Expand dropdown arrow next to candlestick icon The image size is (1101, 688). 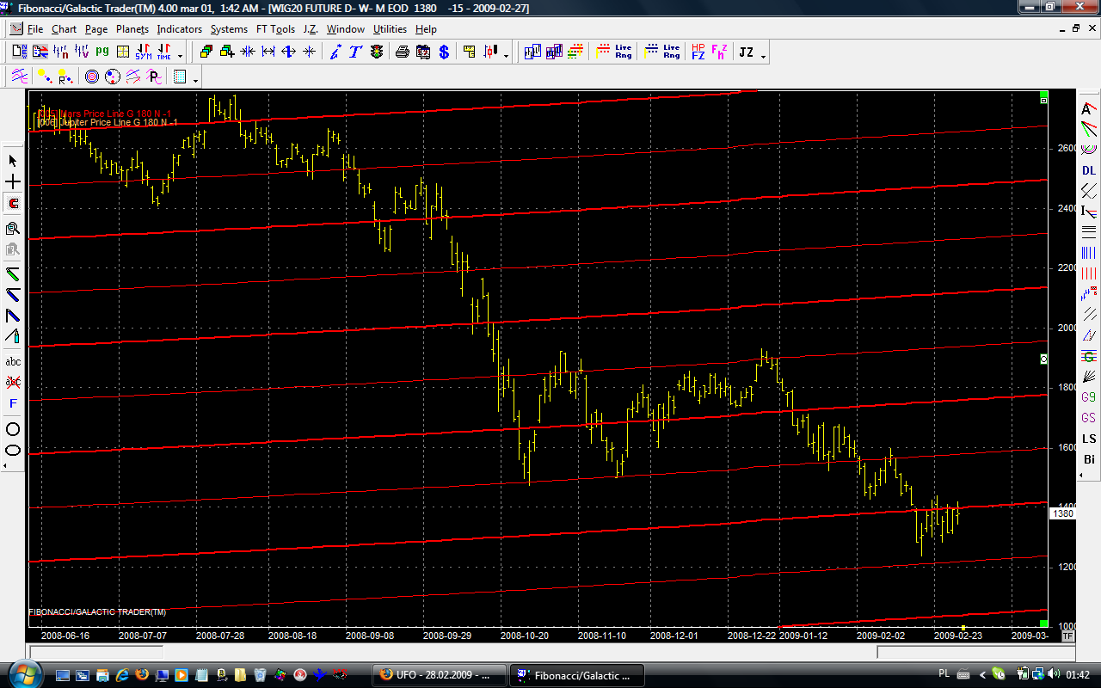point(506,57)
